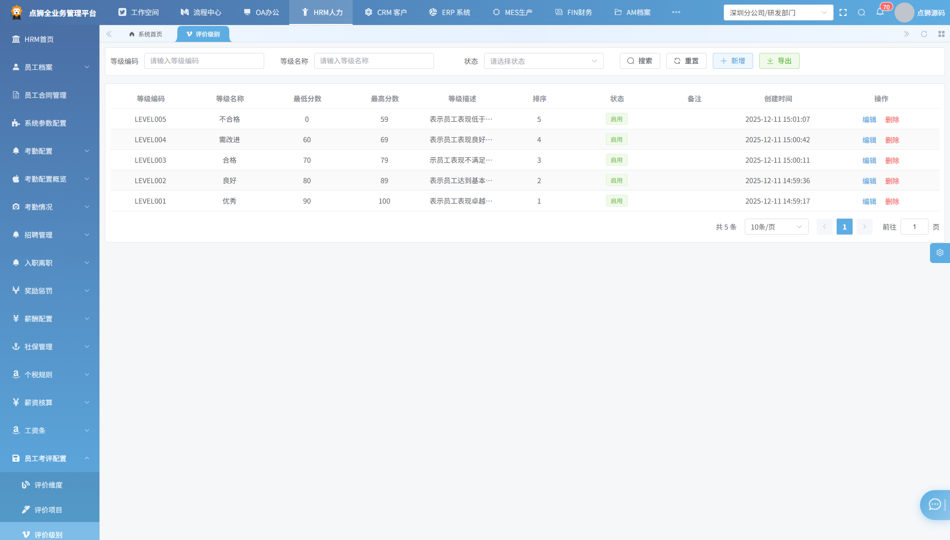Click the 新增 button
This screenshot has width=950, height=540.
point(733,61)
